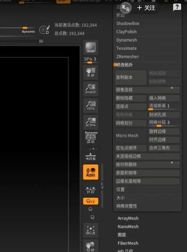Click the BPR render sphere icon
This screenshot has width=187, height=252.
91,48
